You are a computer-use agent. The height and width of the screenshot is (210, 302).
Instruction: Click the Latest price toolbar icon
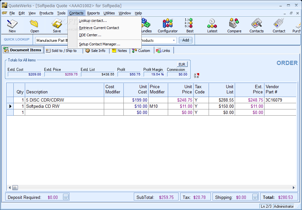(x=212, y=25)
